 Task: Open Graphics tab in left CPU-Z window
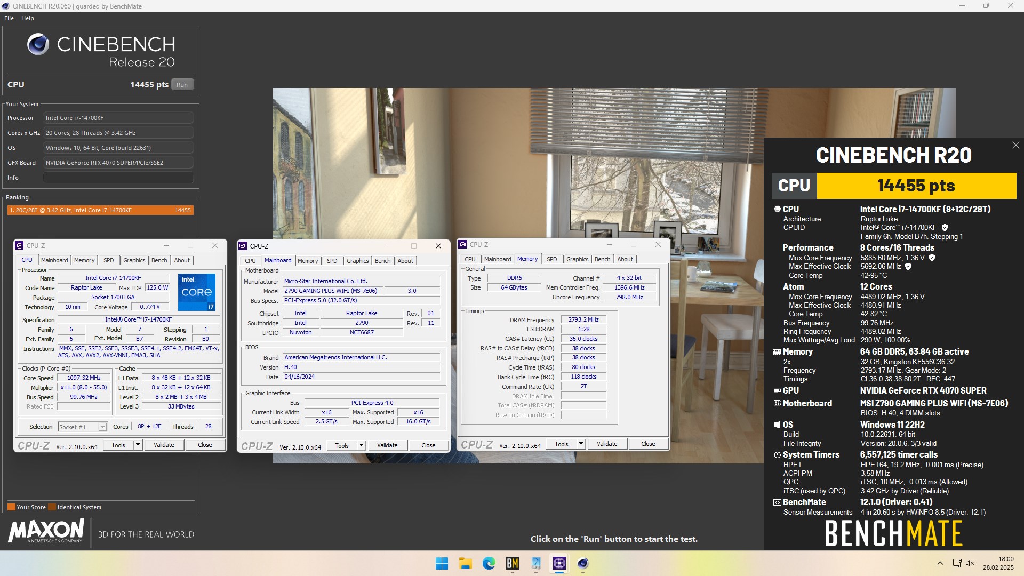point(134,260)
